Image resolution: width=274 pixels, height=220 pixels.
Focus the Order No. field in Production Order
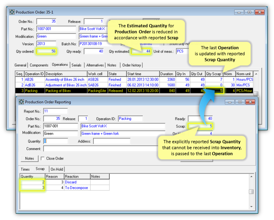pos(46,21)
